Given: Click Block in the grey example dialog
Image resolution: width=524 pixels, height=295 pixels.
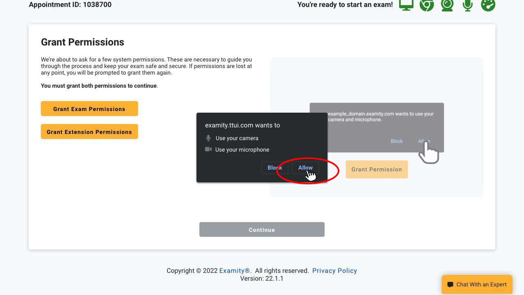Looking at the screenshot, I should coord(396,141).
